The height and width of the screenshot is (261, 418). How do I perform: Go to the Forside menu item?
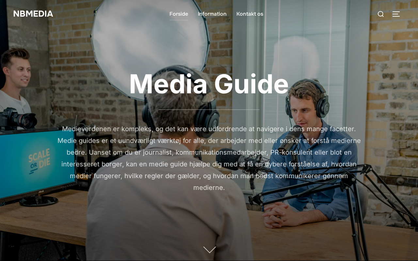pos(179,14)
